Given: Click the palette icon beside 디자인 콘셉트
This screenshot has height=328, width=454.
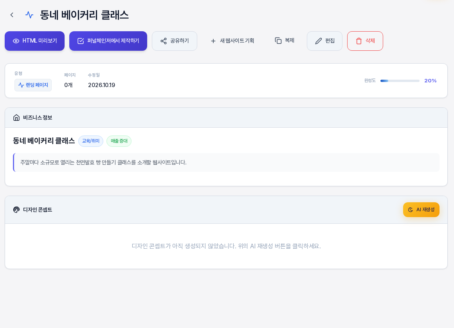Looking at the screenshot, I should tap(16, 210).
